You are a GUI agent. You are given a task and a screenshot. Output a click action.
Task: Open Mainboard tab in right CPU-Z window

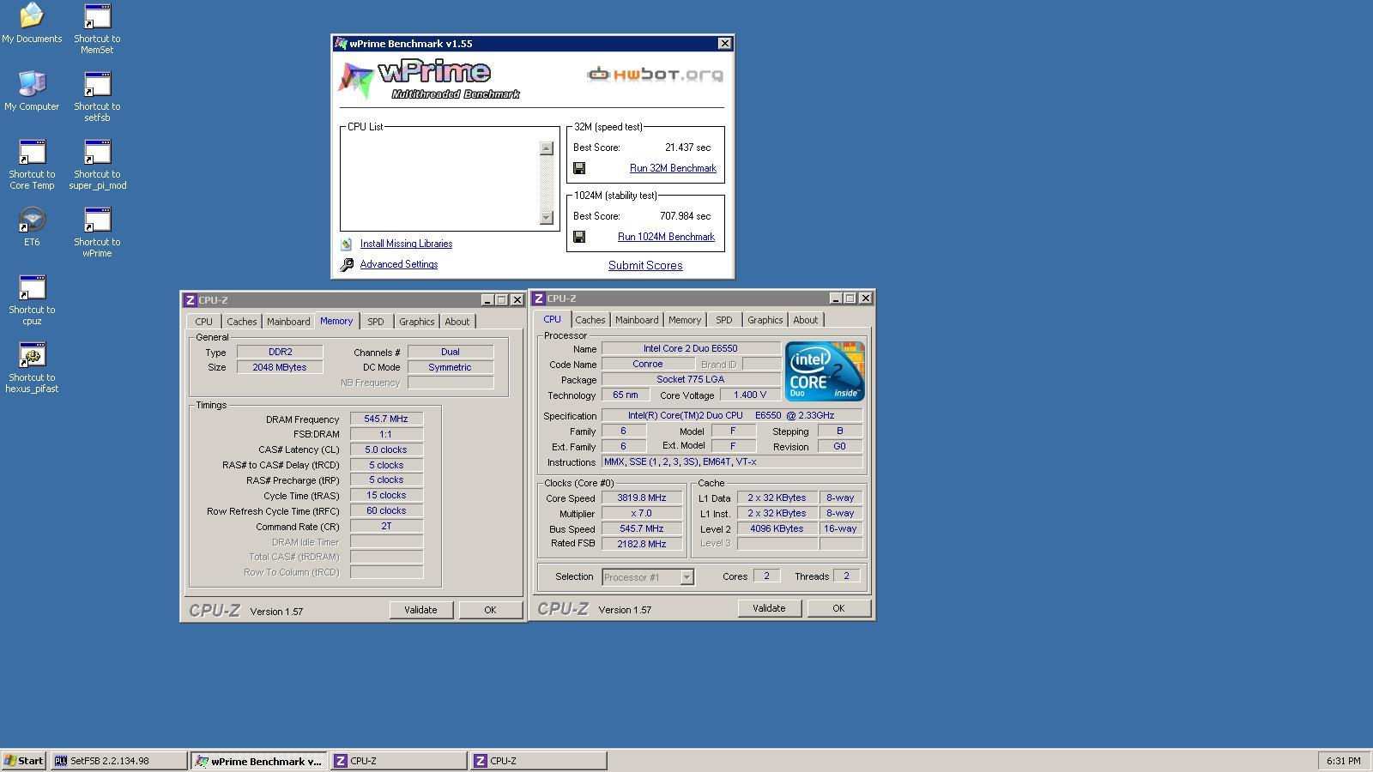click(637, 320)
